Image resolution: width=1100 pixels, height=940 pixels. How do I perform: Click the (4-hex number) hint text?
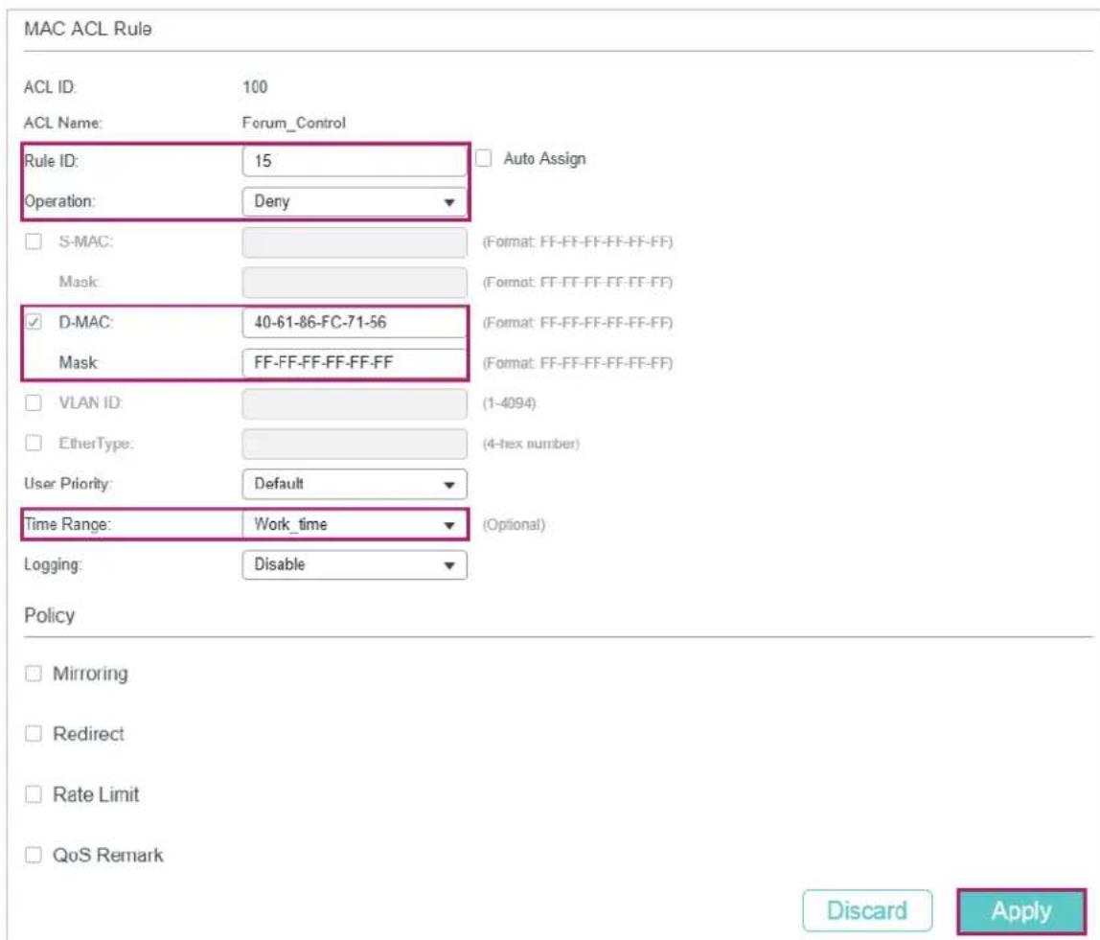click(x=531, y=444)
